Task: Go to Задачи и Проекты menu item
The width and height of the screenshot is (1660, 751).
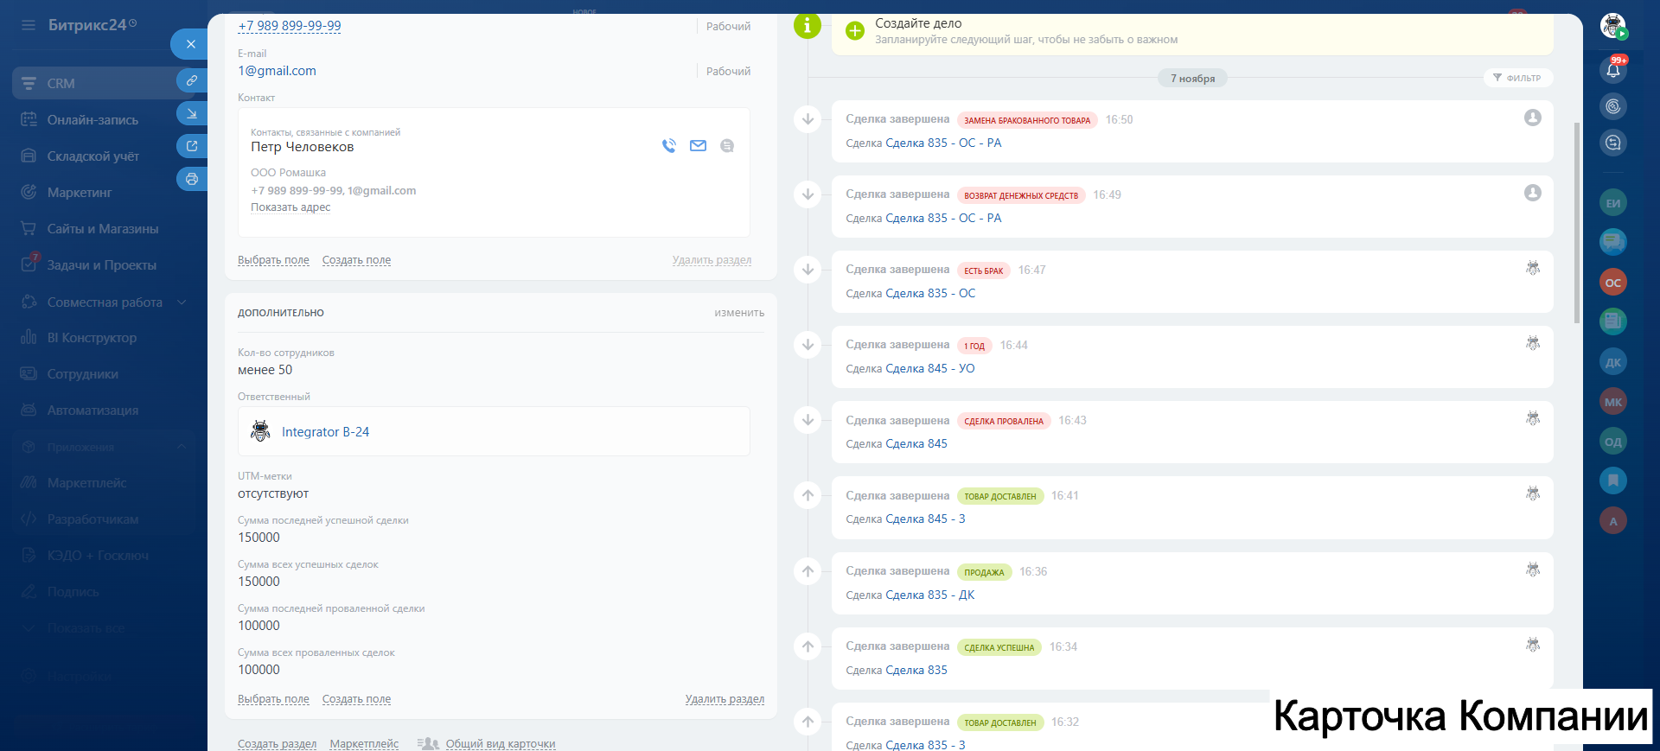Action: click(101, 265)
